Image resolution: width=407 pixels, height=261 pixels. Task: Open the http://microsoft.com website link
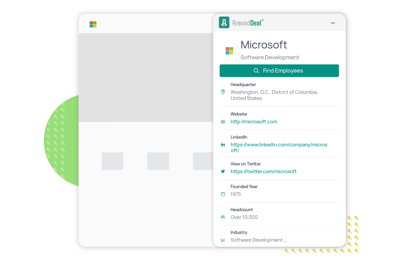click(254, 122)
